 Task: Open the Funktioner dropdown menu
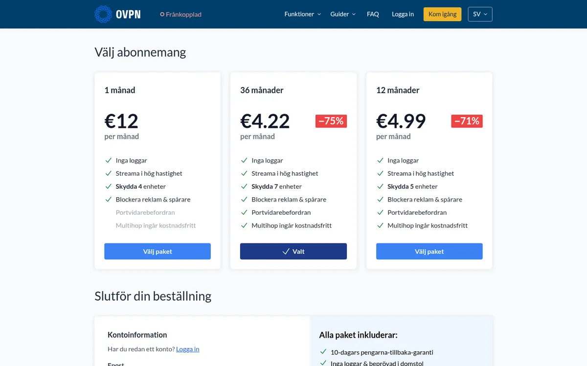[303, 14]
